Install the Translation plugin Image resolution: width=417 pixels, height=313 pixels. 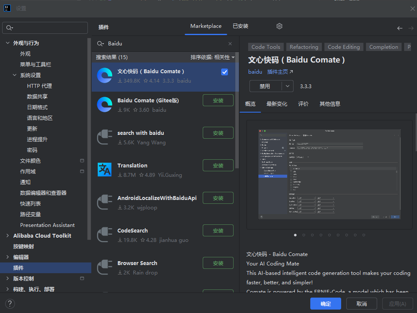[218, 166]
